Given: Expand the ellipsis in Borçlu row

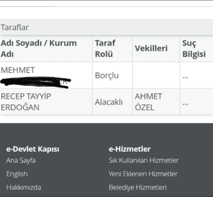Looking at the screenshot, I should point(186,77).
